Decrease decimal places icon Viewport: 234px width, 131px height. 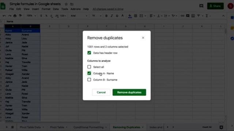(x=52, y=16)
